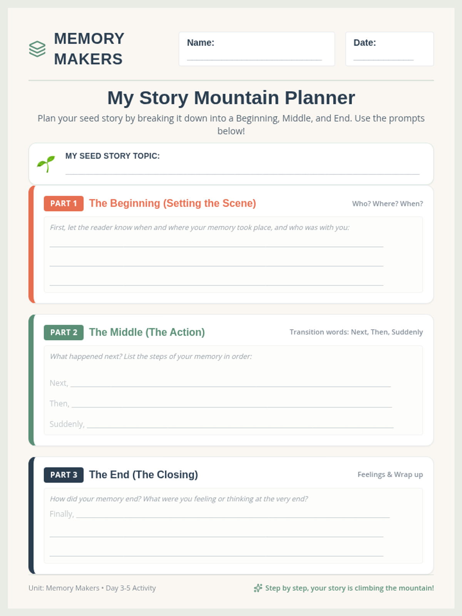Screen dimensions: 462x616
Task: Click the line after 'Next,'
Action: (231, 382)
